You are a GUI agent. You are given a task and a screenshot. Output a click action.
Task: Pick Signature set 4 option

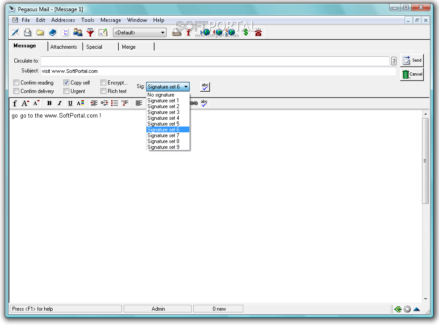tap(168, 118)
